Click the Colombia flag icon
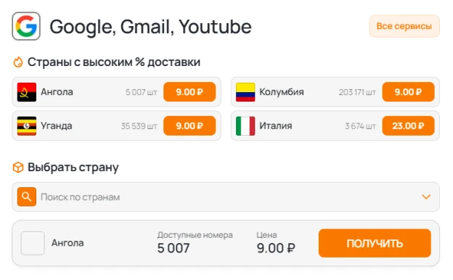This screenshot has height=280, width=453. click(245, 92)
